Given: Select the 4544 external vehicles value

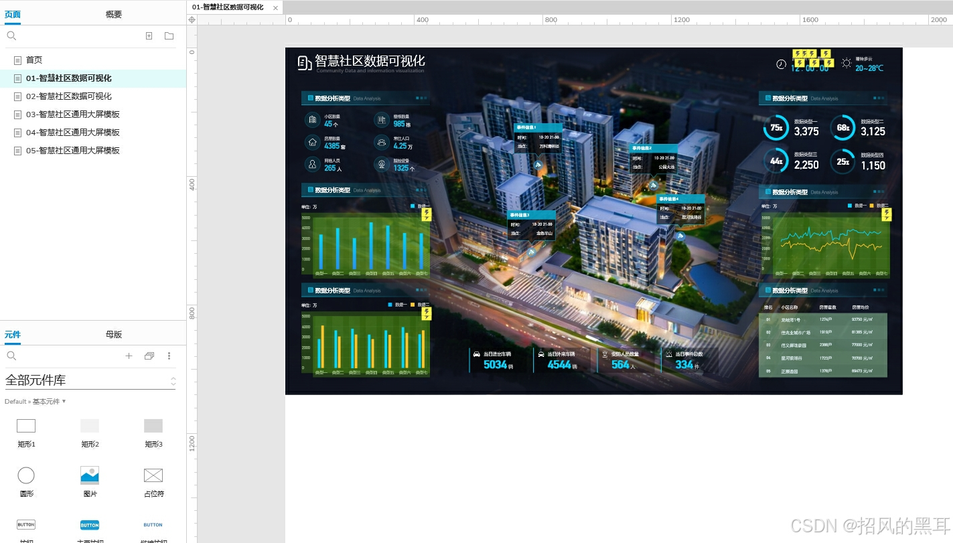Looking at the screenshot, I should pyautogui.click(x=559, y=365).
